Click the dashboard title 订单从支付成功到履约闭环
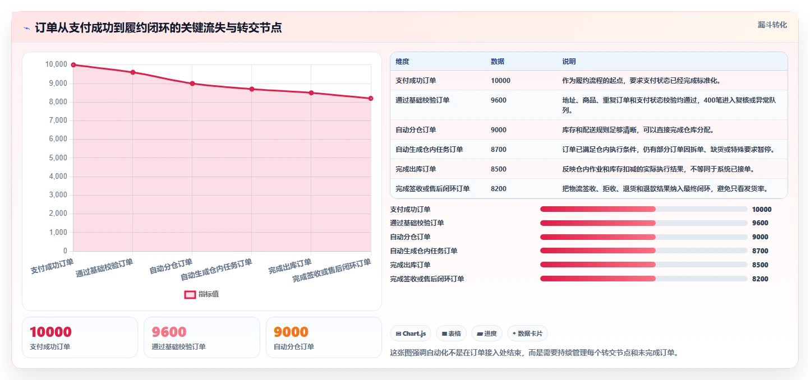 (x=158, y=28)
